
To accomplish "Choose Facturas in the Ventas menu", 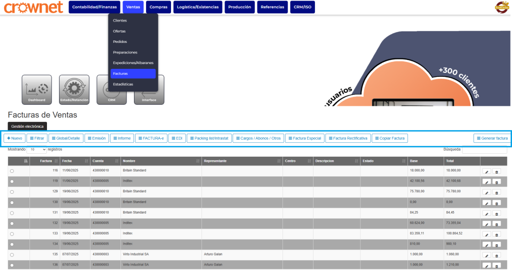I will (133, 73).
